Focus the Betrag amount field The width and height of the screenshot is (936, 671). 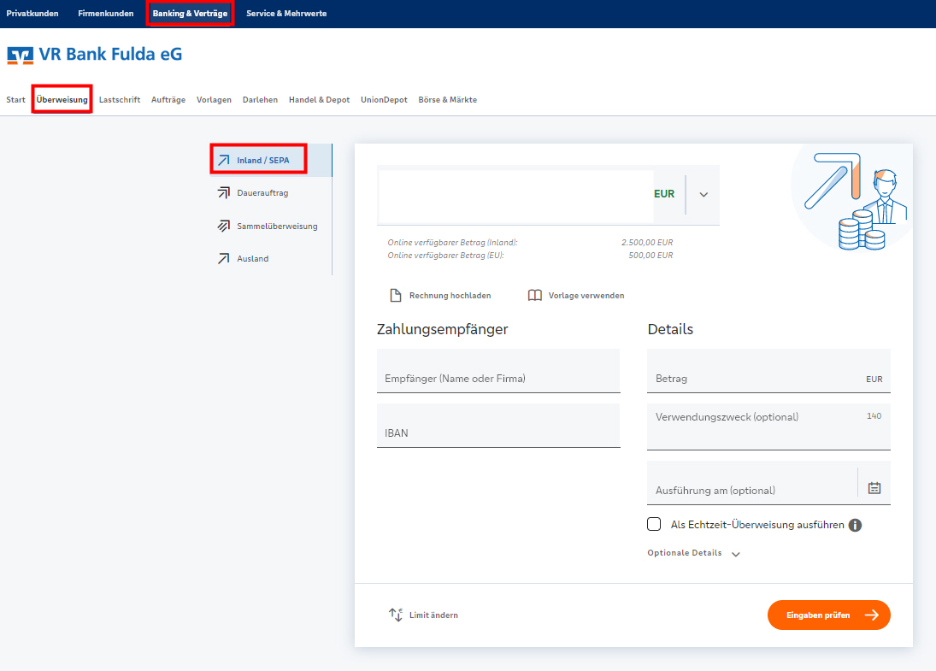coord(768,371)
